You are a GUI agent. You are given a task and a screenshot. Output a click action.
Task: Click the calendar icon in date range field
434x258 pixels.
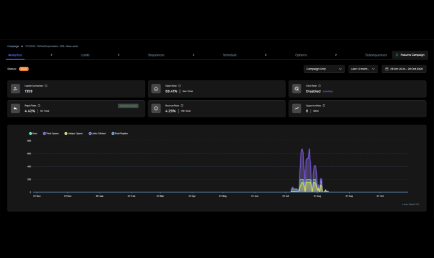tap(387, 69)
